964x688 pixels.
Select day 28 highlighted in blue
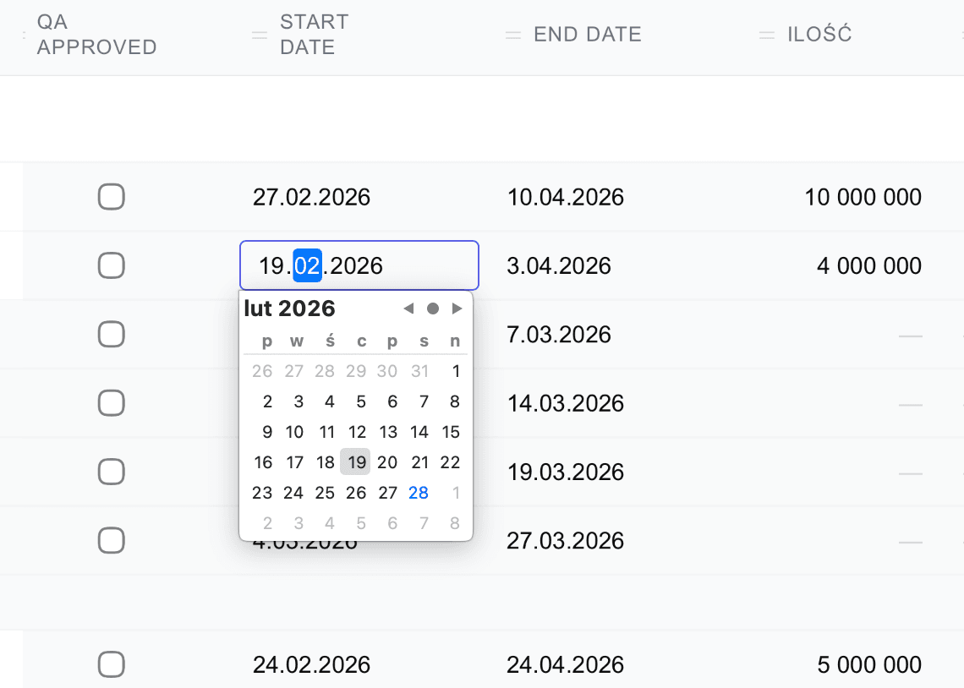pos(419,493)
